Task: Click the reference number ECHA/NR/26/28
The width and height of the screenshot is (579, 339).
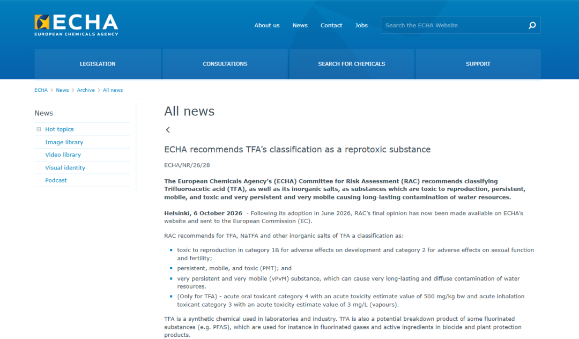Action: [x=187, y=165]
